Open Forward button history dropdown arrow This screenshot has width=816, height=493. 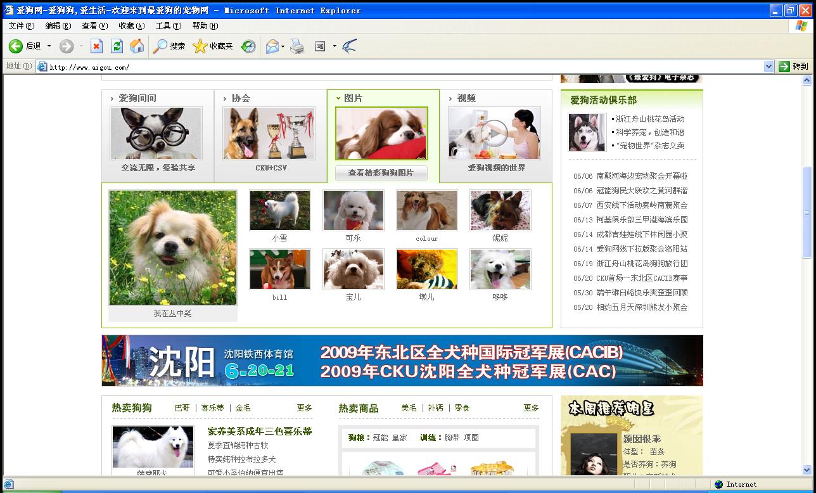[81, 46]
